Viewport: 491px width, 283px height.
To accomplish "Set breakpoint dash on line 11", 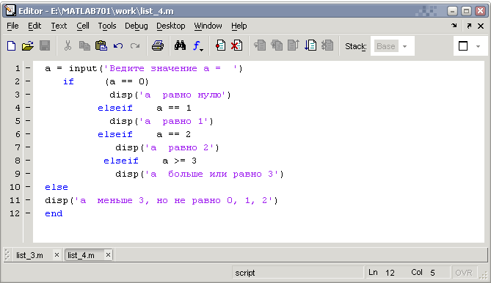I will 28,200.
